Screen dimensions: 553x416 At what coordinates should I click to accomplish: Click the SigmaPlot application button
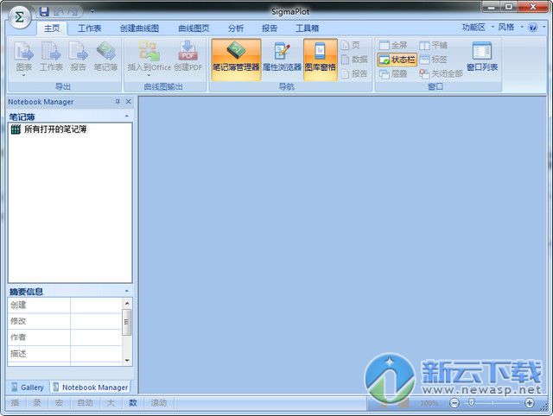pos(19,17)
